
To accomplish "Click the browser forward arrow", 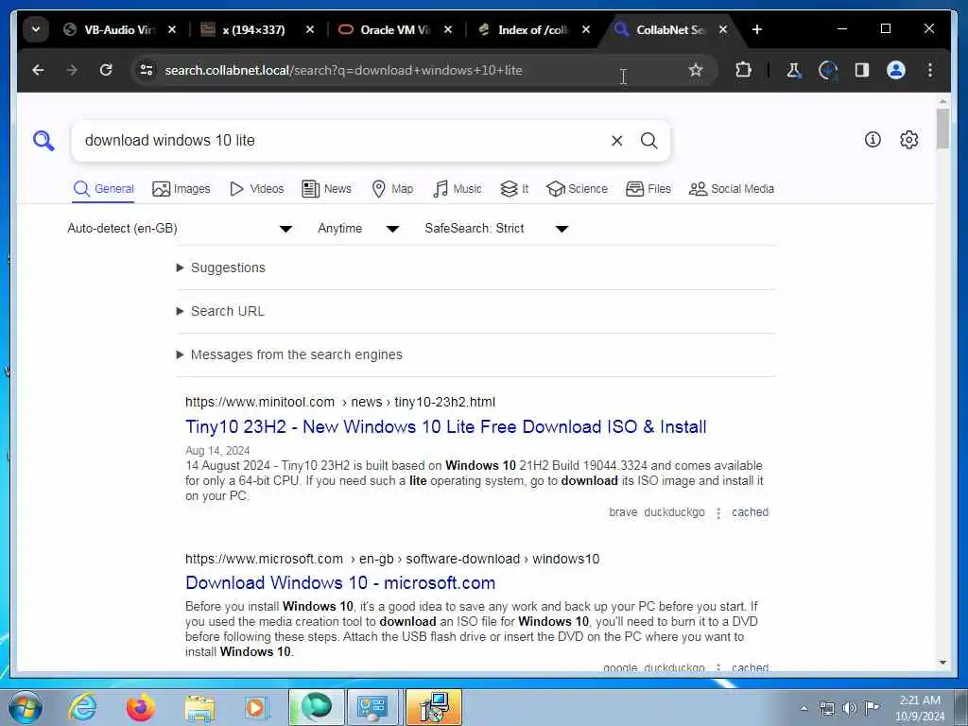I will (x=72, y=70).
